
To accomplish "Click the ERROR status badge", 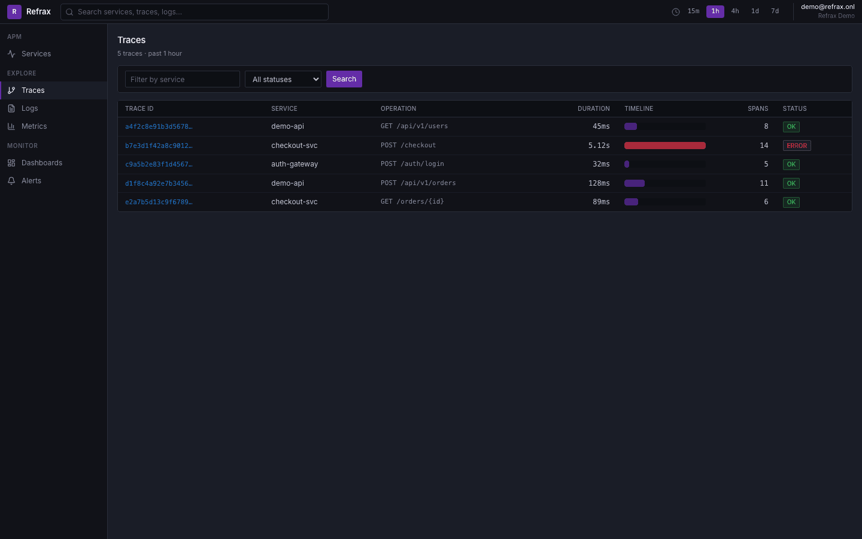I will point(797,146).
